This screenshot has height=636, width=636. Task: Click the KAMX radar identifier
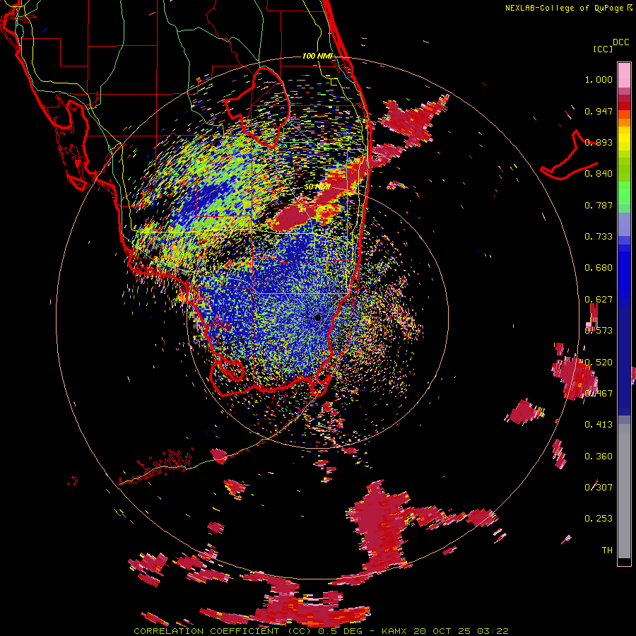point(394,631)
